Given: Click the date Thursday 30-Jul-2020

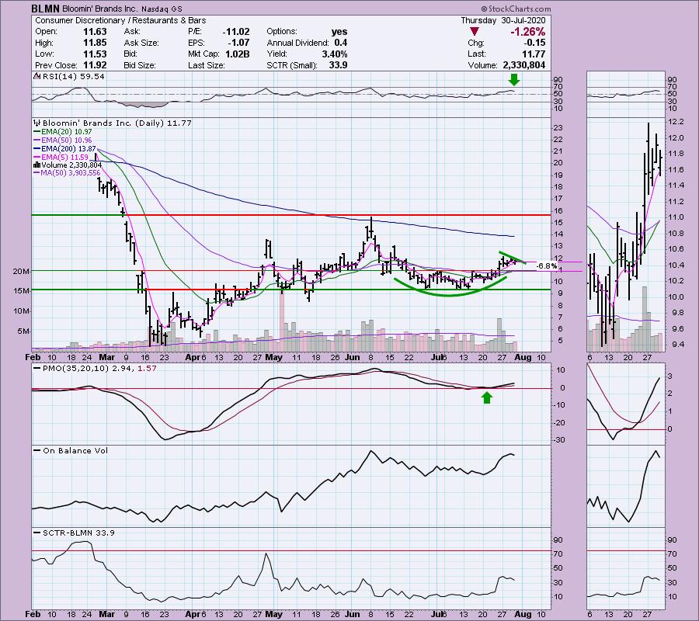Looking at the screenshot, I should (x=503, y=20).
